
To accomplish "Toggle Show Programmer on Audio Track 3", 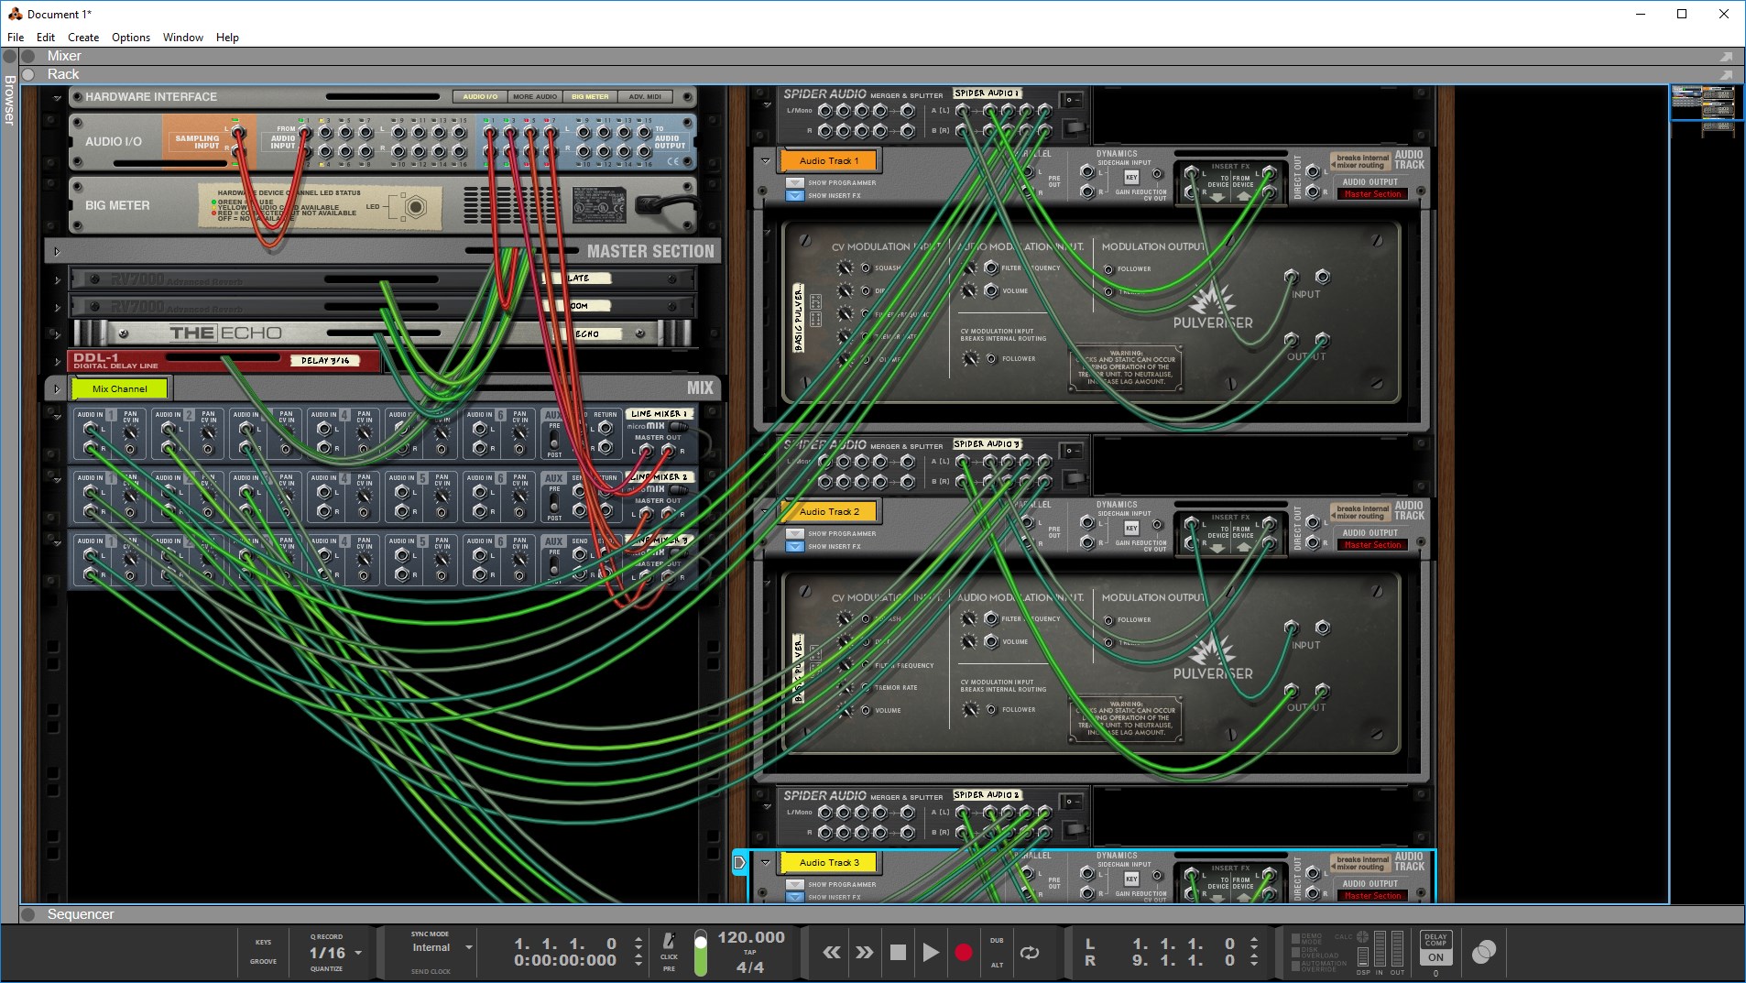I will tap(795, 884).
